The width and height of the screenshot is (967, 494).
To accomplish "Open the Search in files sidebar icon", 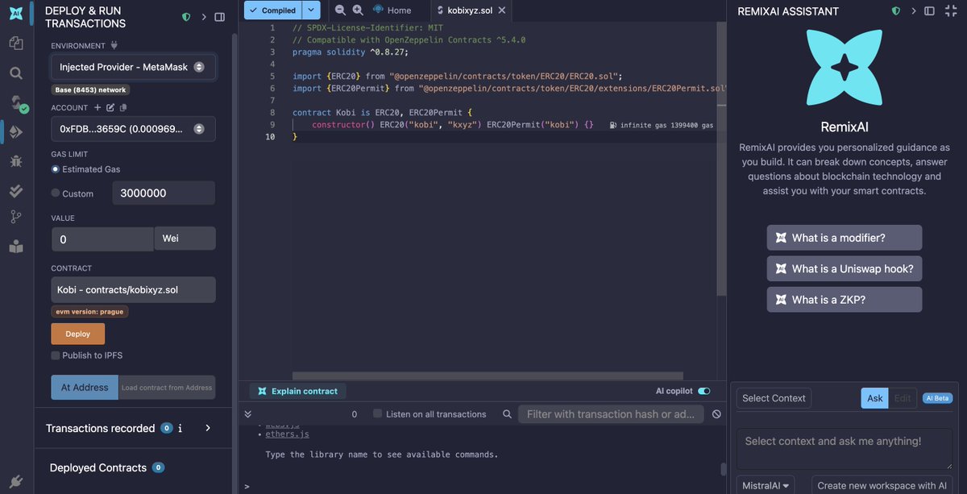I will [16, 73].
